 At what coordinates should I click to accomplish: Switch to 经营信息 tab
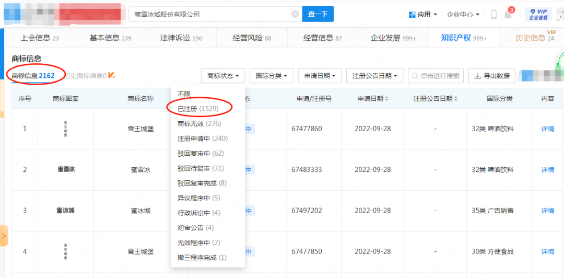coord(322,38)
